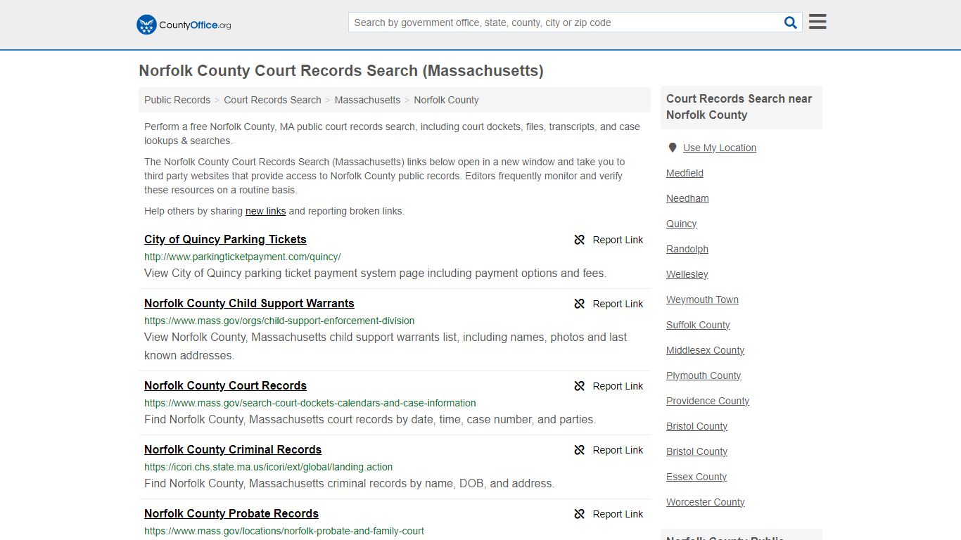The height and width of the screenshot is (540, 961).
Task: Report link for Norfolk County Criminal Records
Action: [x=609, y=450]
